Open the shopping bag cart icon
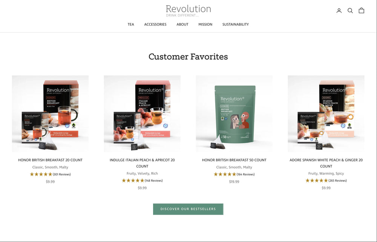377x242 pixels. tap(362, 11)
